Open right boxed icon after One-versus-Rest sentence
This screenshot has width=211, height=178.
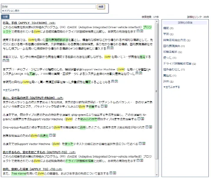pos(150,127)
